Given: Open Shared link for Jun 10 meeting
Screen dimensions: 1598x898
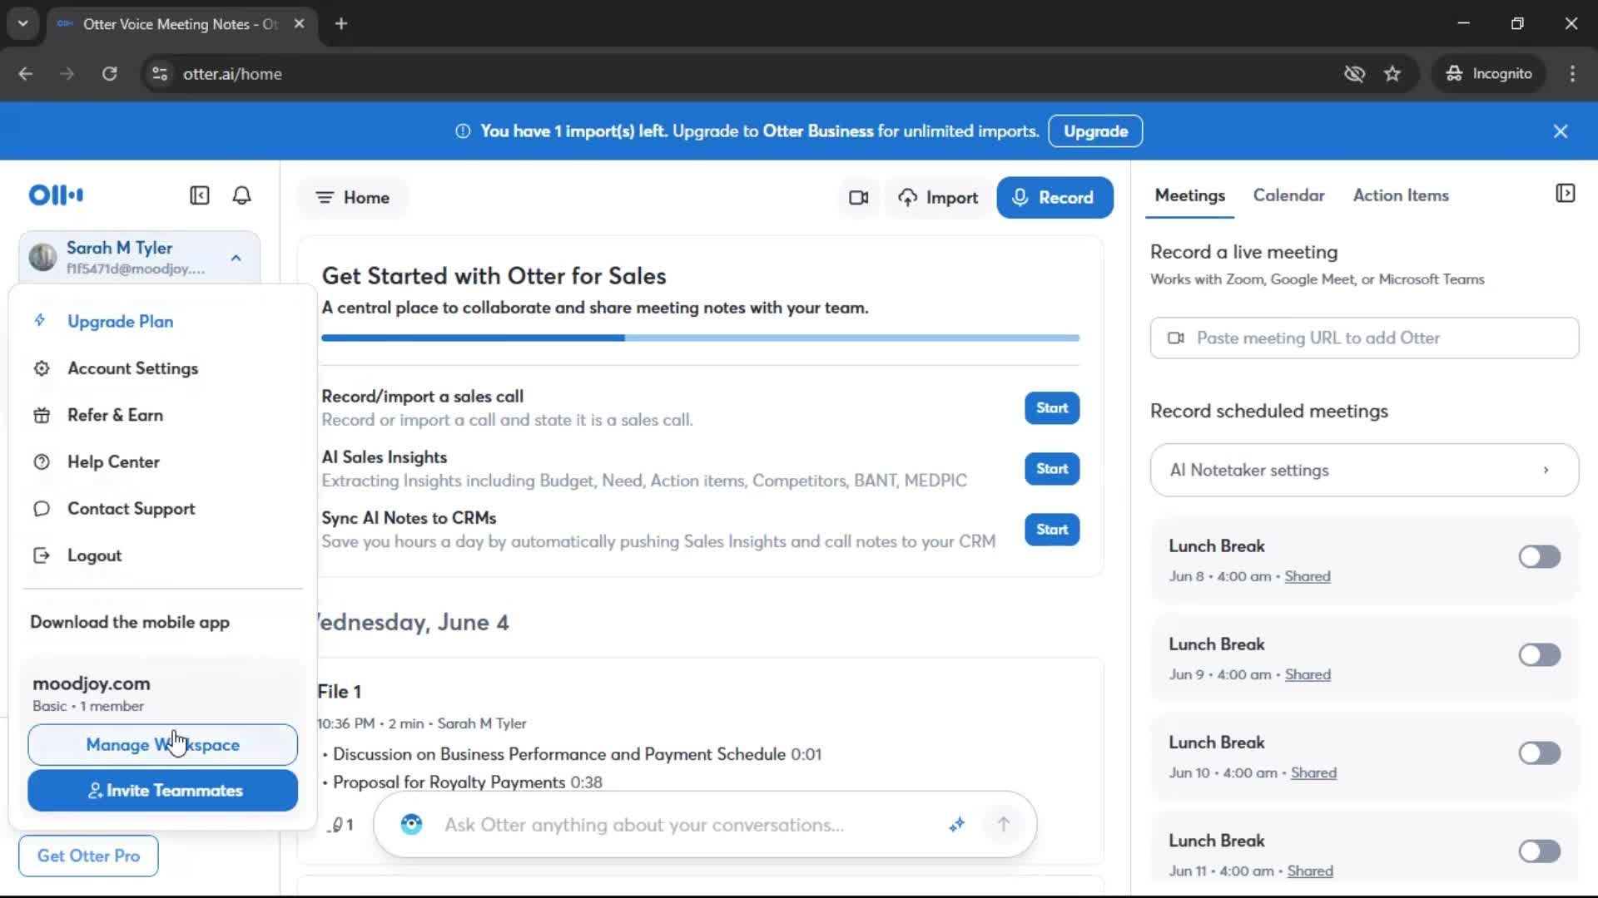Looking at the screenshot, I should tap(1313, 773).
